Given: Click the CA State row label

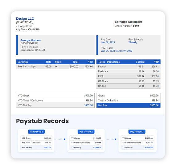Looking at the screenshot, I should point(103,81).
